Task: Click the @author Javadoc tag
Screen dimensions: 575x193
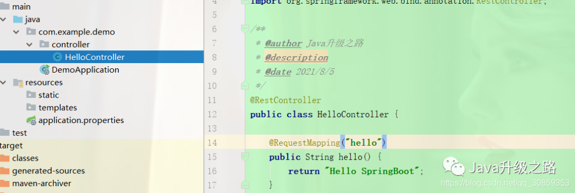Action: point(283,43)
